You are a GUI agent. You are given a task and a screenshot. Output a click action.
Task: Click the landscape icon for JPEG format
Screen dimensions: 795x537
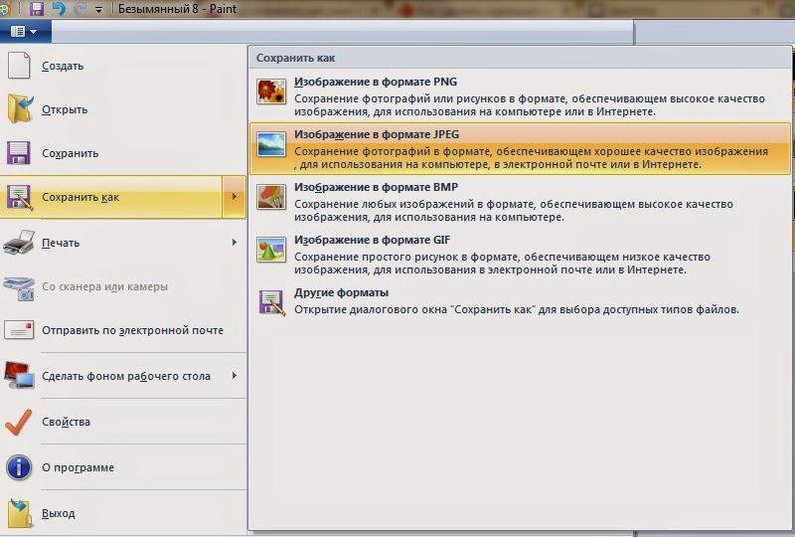pyautogui.click(x=271, y=144)
